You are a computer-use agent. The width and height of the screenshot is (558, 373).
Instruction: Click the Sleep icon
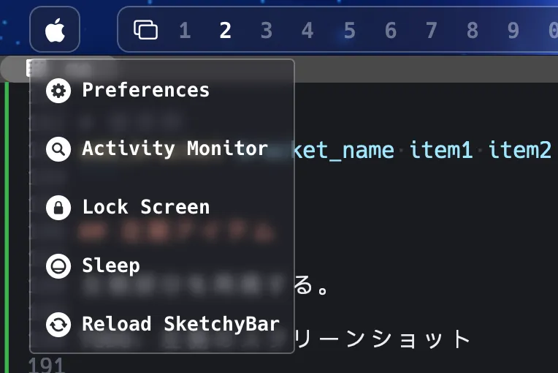coord(58,266)
